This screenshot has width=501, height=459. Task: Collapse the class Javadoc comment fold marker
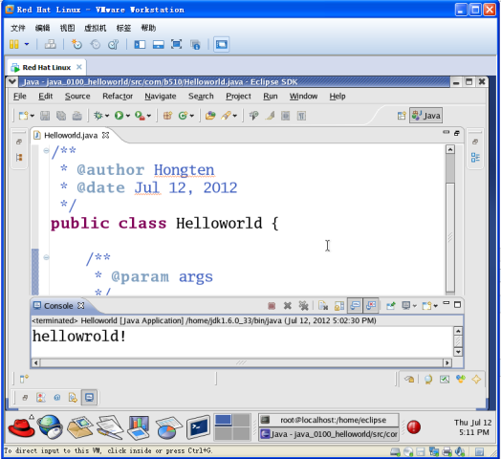[x=46, y=150]
